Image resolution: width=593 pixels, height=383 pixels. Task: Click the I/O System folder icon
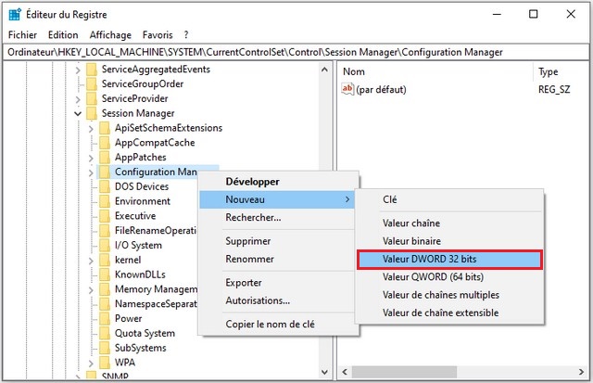(105, 245)
